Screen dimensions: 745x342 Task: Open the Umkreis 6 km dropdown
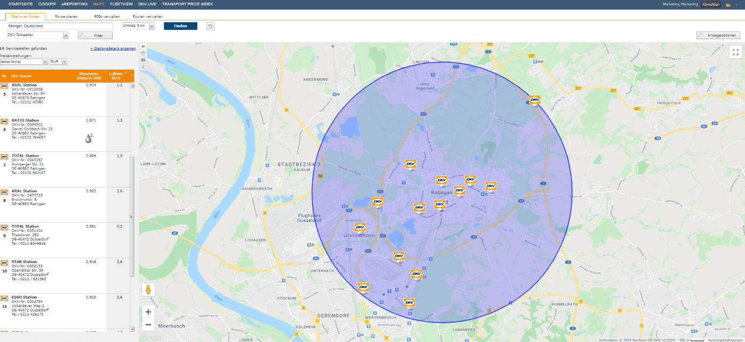pyautogui.click(x=152, y=26)
